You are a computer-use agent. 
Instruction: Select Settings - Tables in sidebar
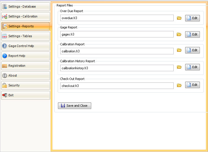click(x=26, y=36)
